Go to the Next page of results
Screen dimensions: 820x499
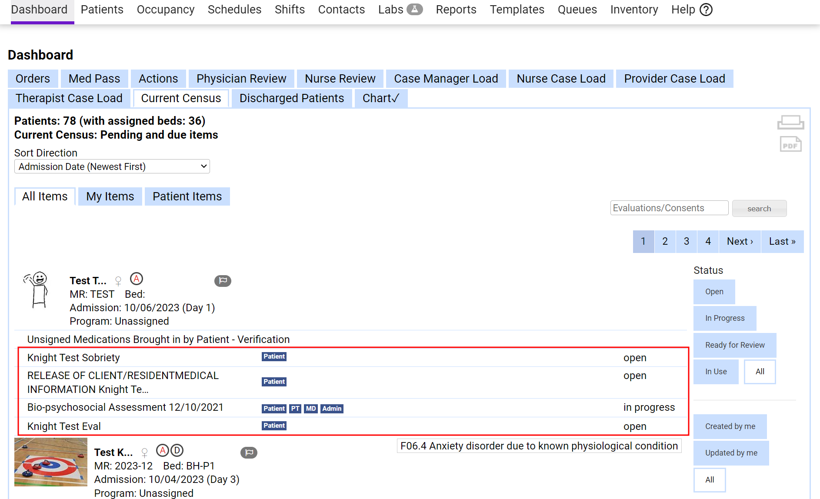pos(740,241)
